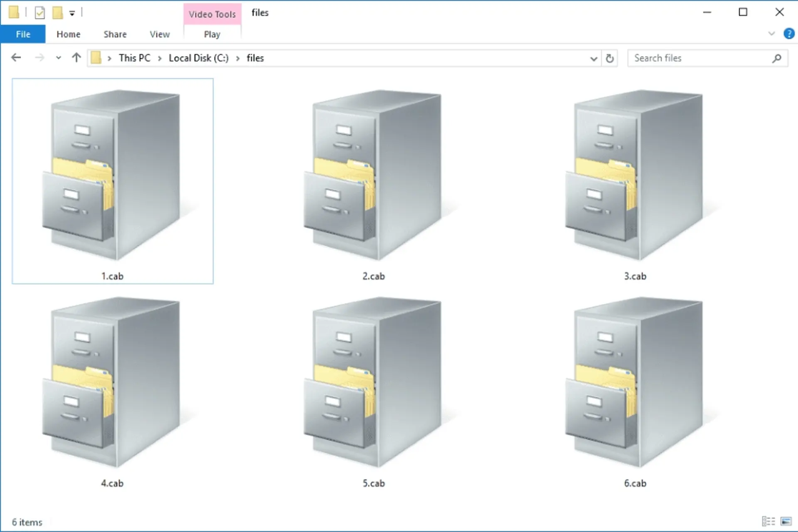Click the search magnifier icon
This screenshot has height=532, width=798.
[x=776, y=58]
